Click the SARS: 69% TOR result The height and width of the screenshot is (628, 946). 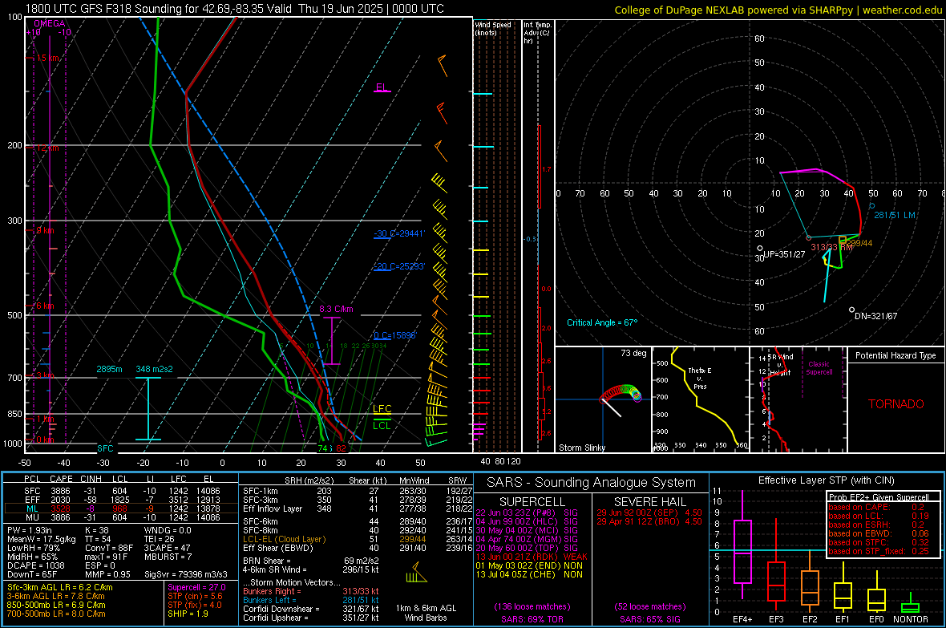(x=532, y=619)
